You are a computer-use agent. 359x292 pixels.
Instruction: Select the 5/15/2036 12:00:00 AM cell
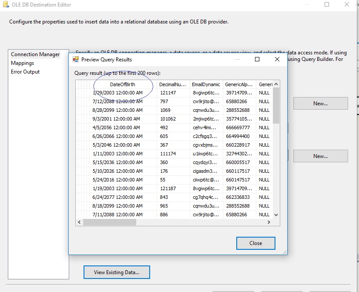point(123,162)
